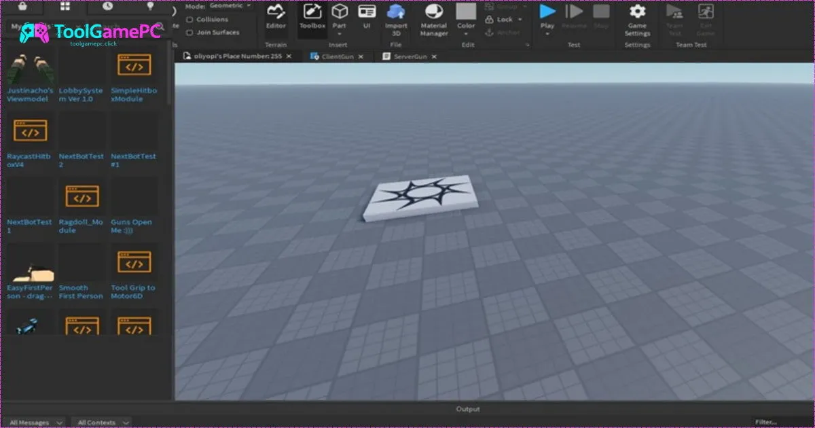Toggle the Lock tool in the Edit section
The height and width of the screenshot is (428, 815).
pyautogui.click(x=501, y=18)
